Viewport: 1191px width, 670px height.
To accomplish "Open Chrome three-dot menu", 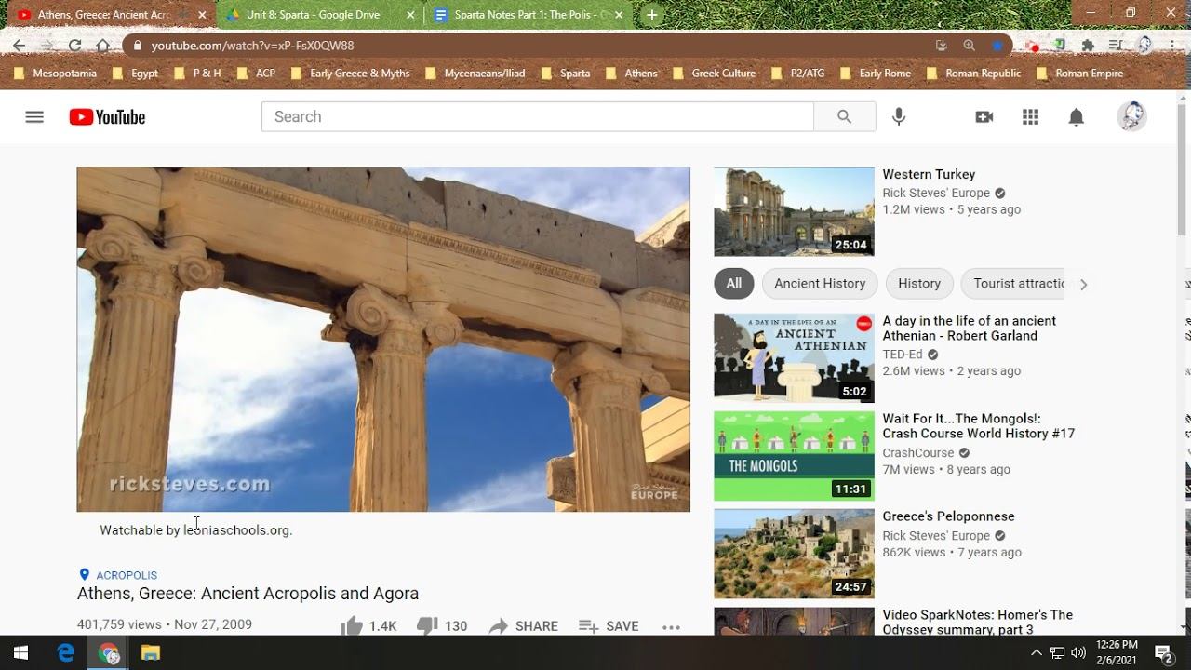I will point(1172,45).
